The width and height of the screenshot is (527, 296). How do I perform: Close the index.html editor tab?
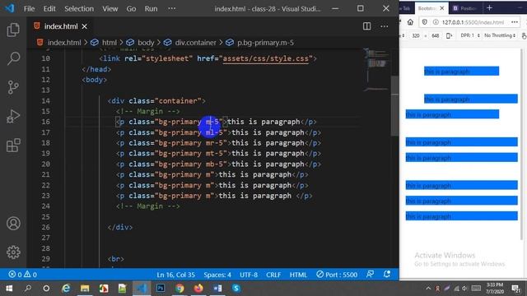click(x=84, y=26)
